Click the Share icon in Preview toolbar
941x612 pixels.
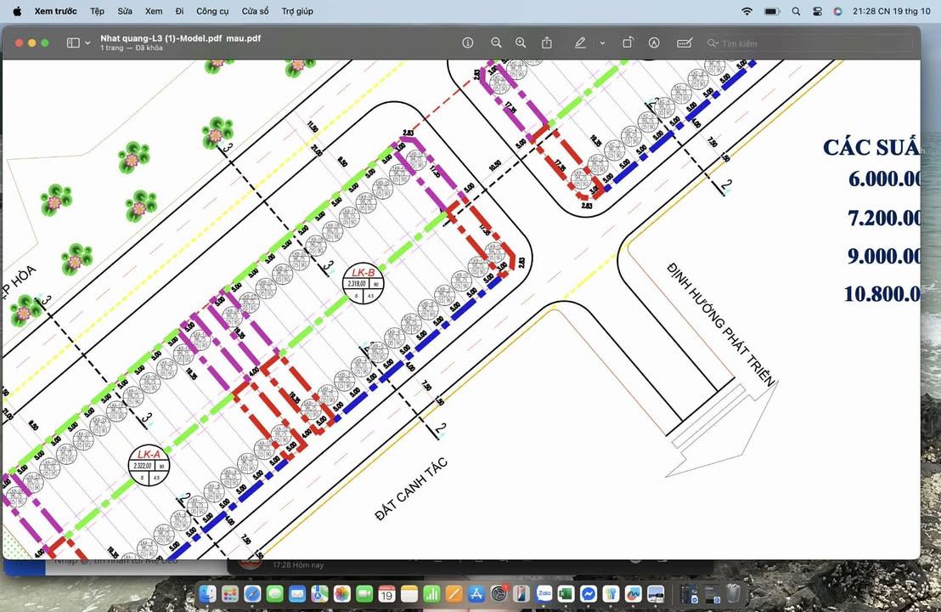pos(547,42)
